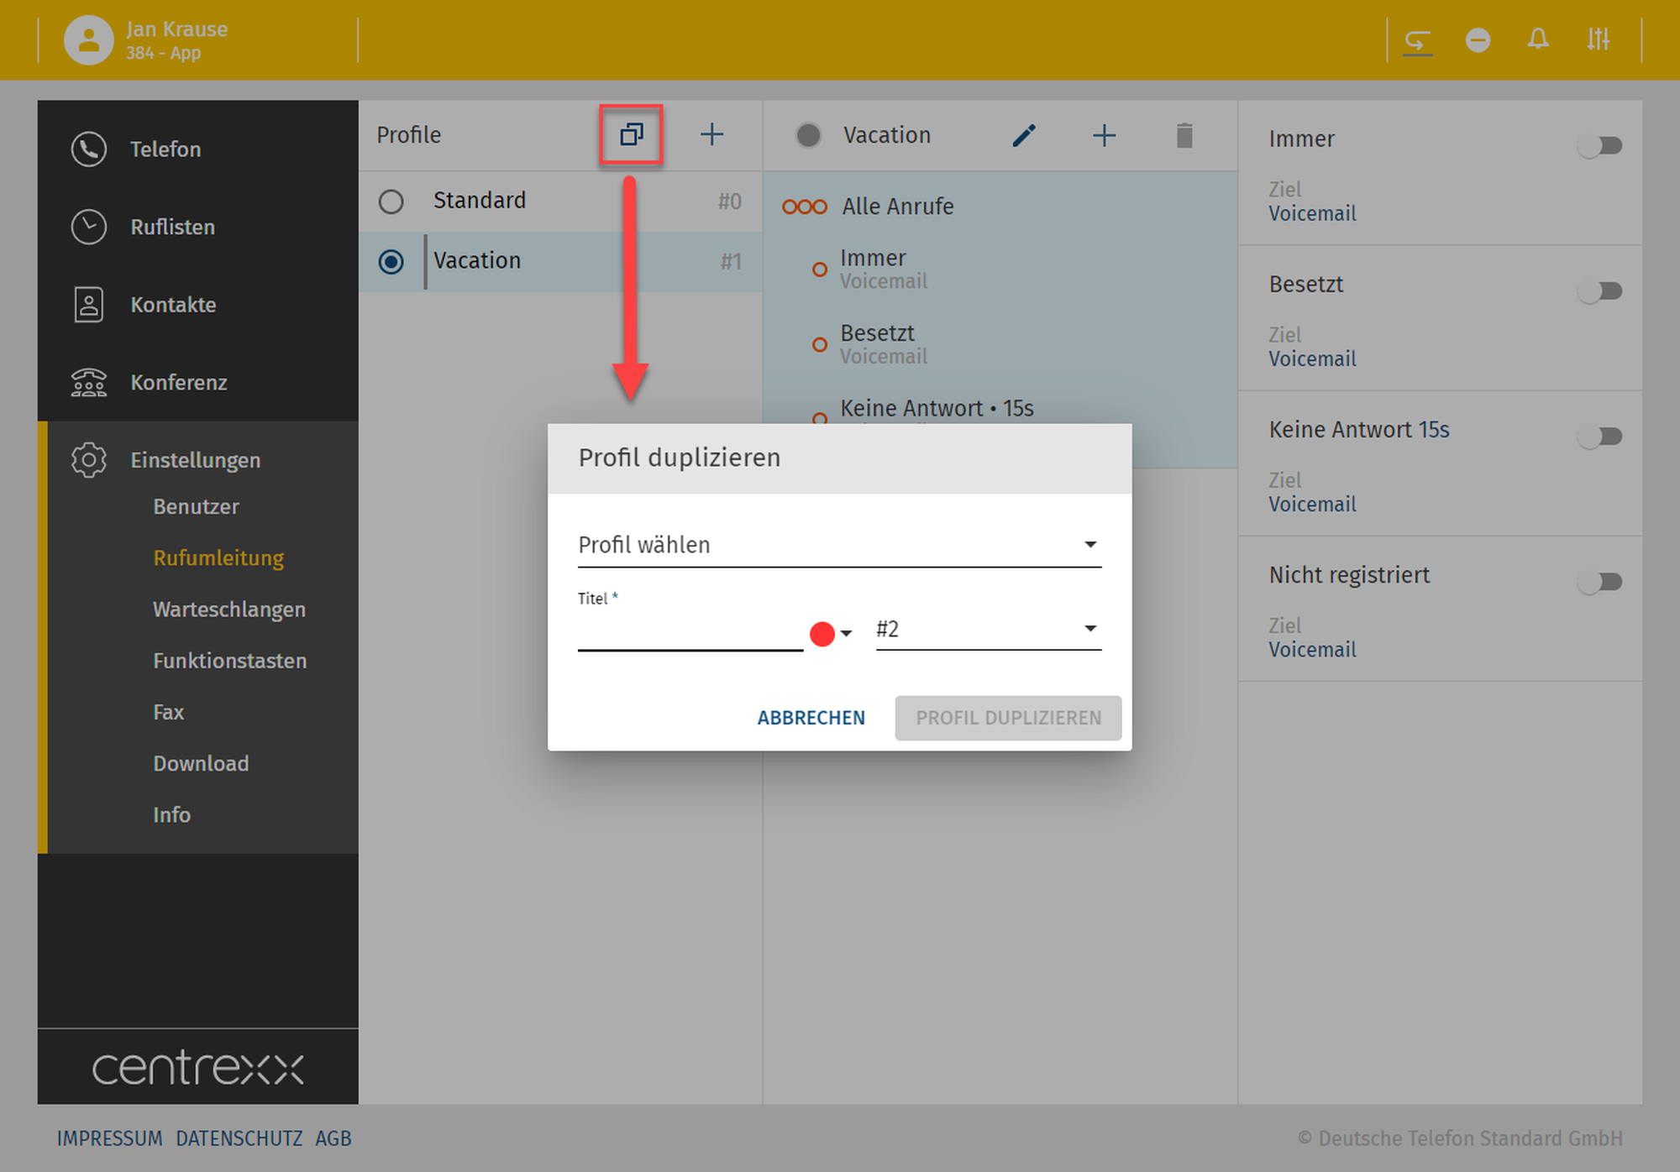
Task: Expand the #2 profile number dropdown
Action: coord(988,629)
